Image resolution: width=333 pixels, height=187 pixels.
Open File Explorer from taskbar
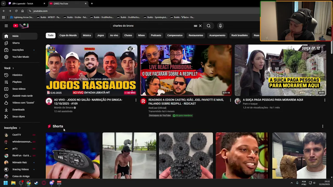click(x=13, y=183)
